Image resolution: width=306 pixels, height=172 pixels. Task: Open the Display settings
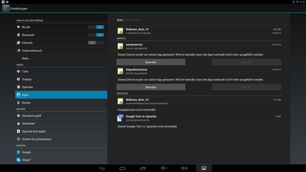[x=61, y=79]
